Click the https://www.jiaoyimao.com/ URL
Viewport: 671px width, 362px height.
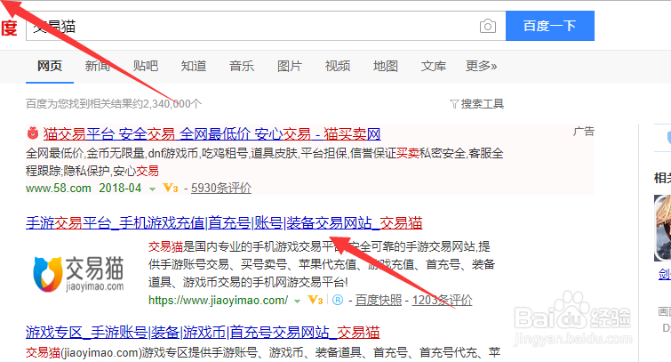coord(219,301)
